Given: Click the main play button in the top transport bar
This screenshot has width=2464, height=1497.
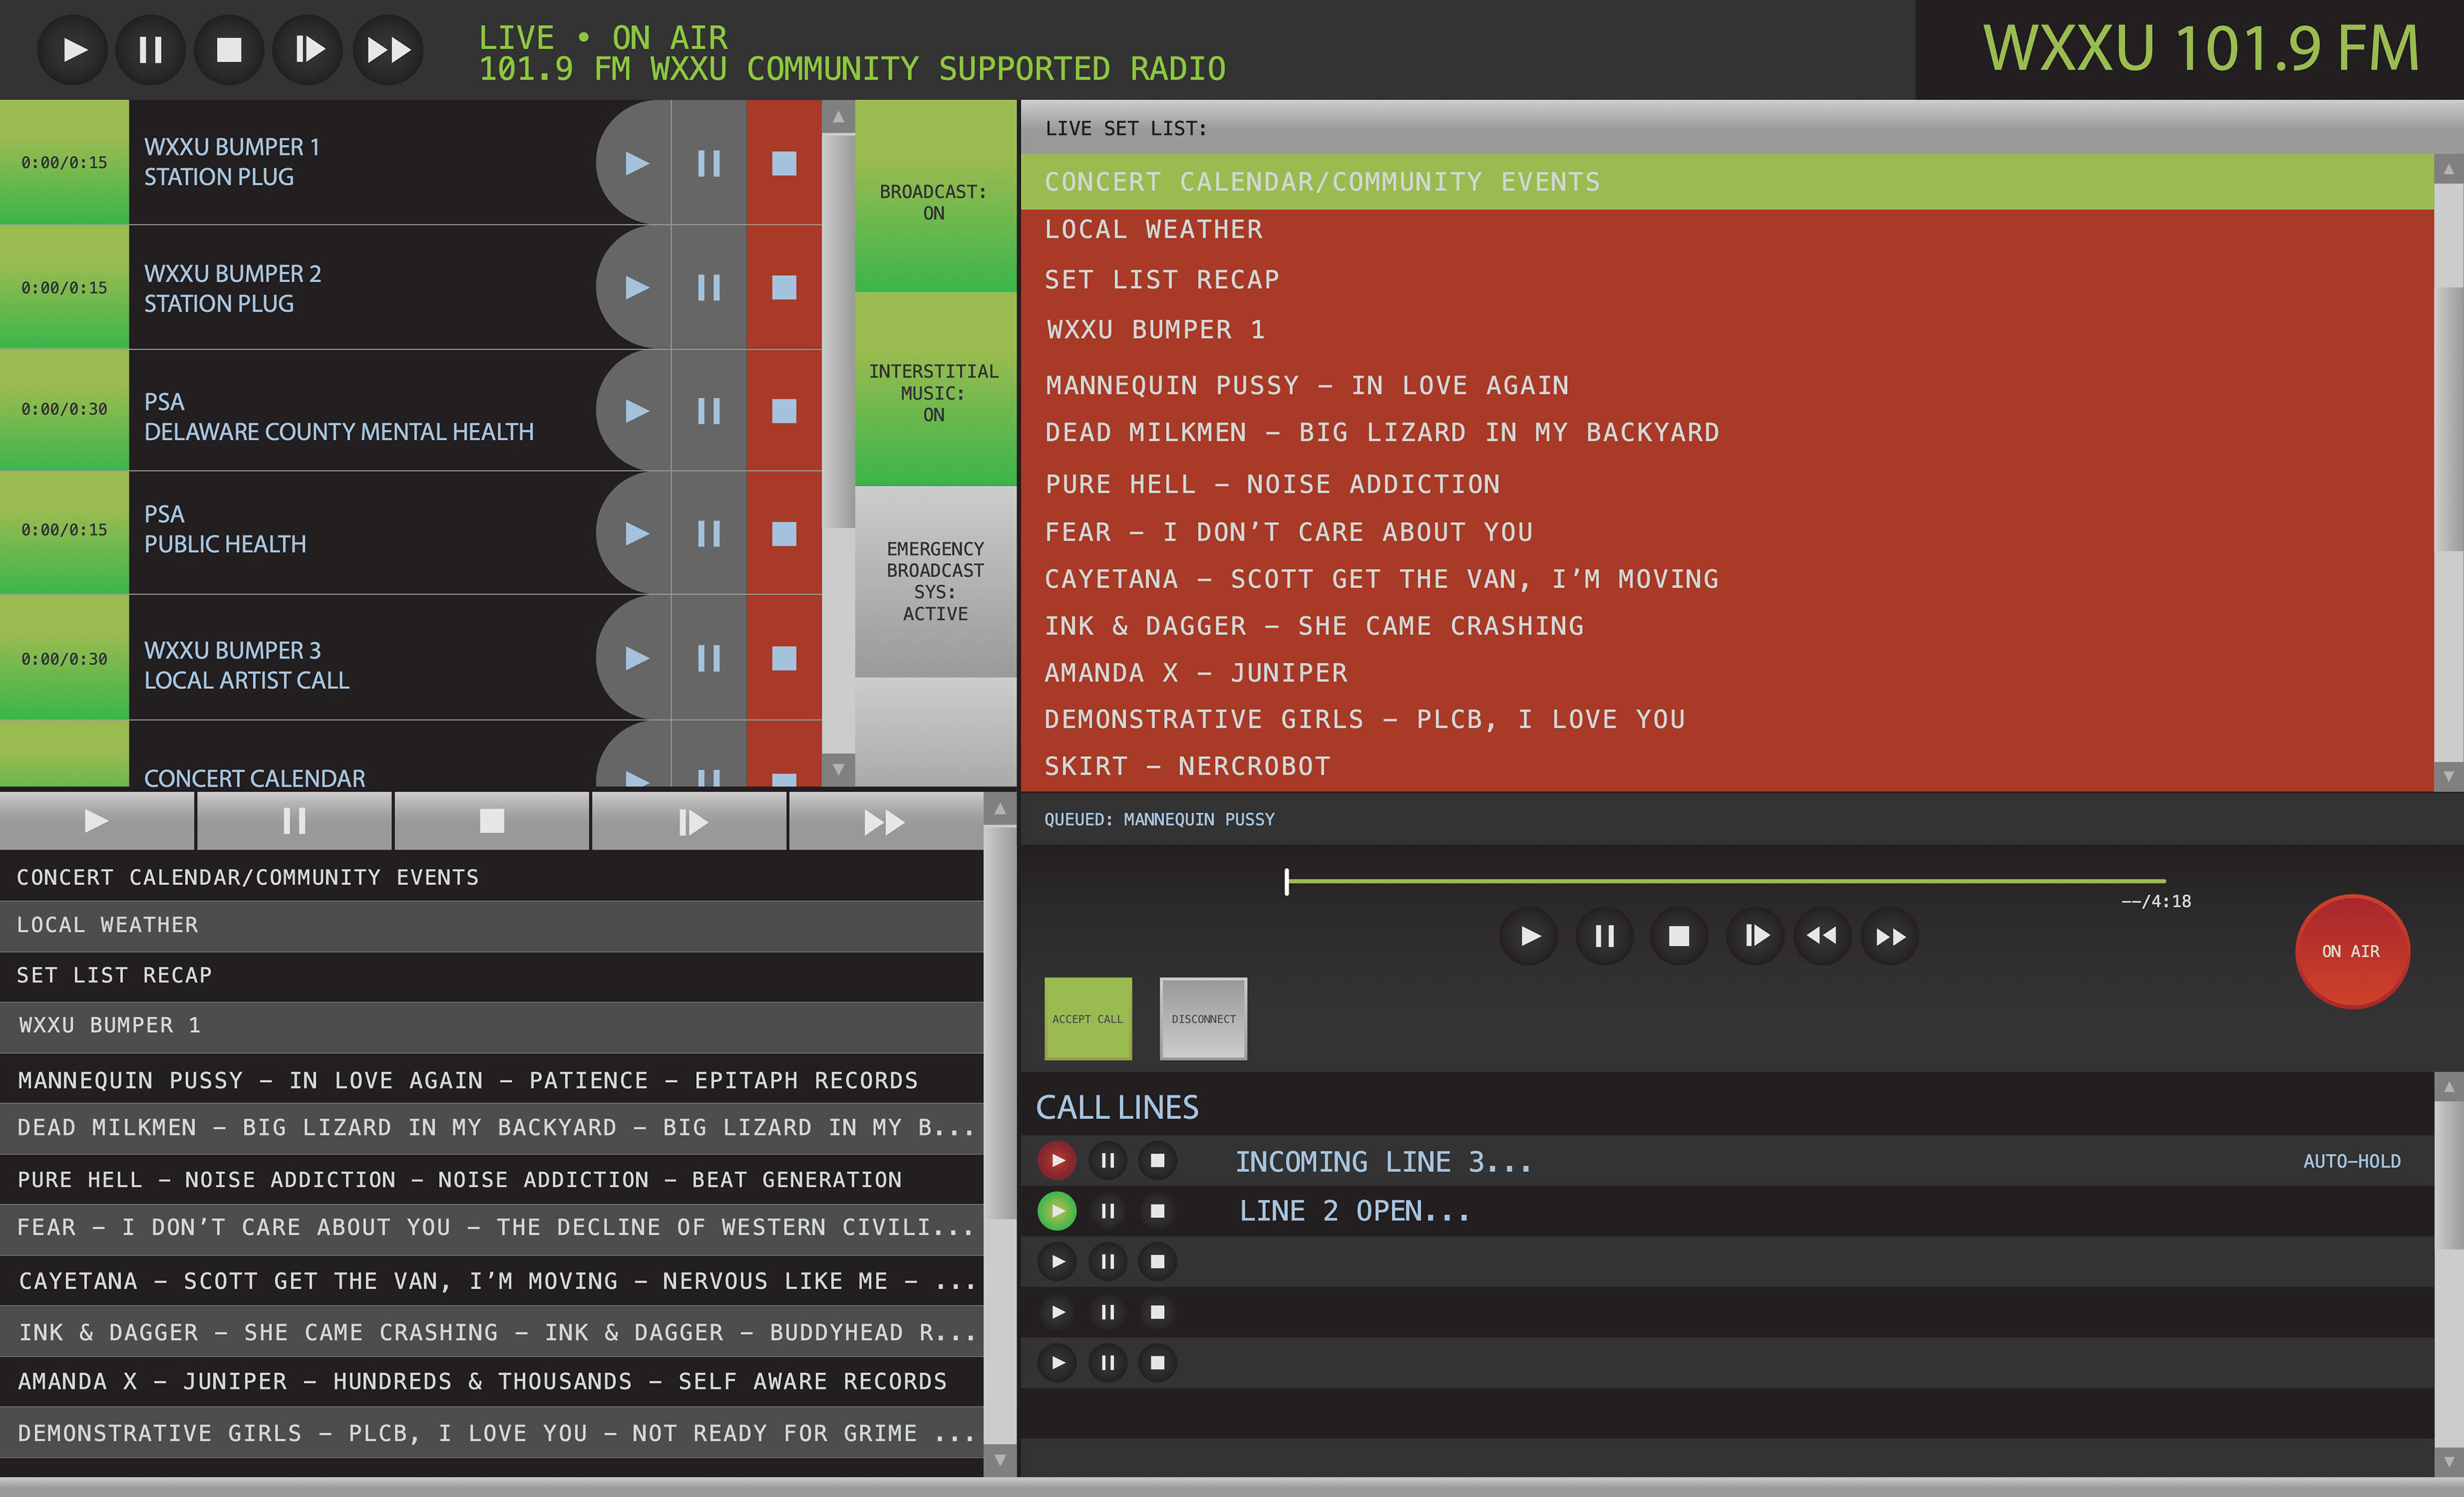Looking at the screenshot, I should click(x=72, y=49).
